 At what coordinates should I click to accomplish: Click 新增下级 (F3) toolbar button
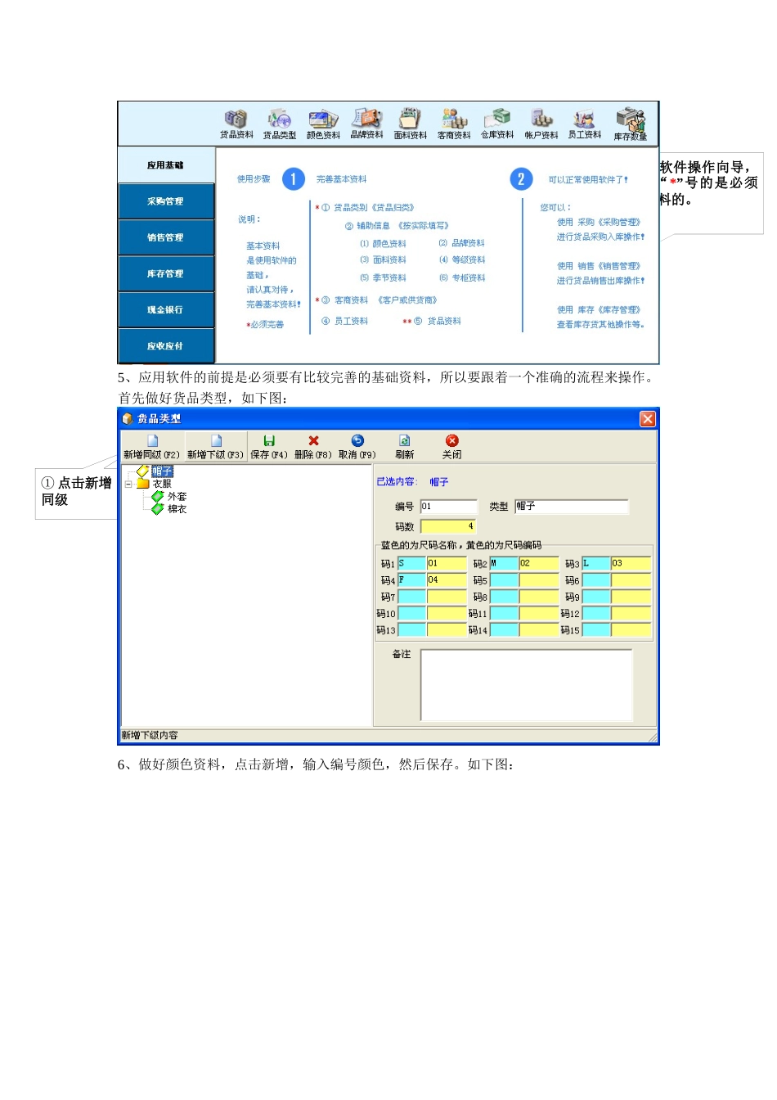216,447
